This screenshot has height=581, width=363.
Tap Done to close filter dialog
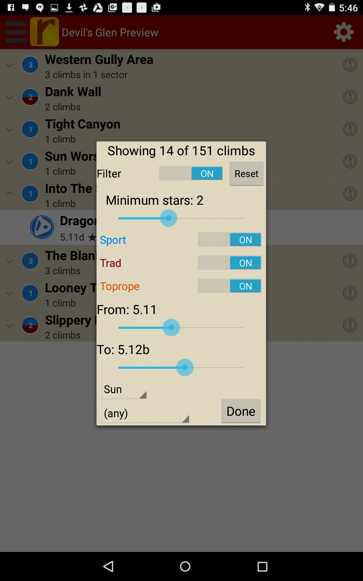point(240,411)
